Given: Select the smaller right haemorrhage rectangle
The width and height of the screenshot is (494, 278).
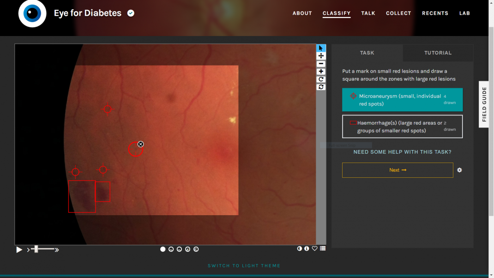Looking at the screenshot, I should point(102,192).
